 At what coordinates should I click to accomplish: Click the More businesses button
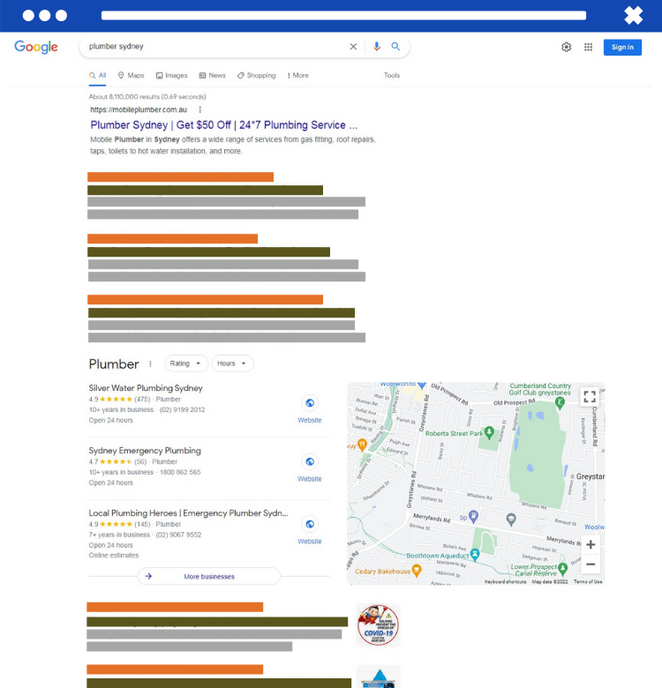click(x=209, y=576)
